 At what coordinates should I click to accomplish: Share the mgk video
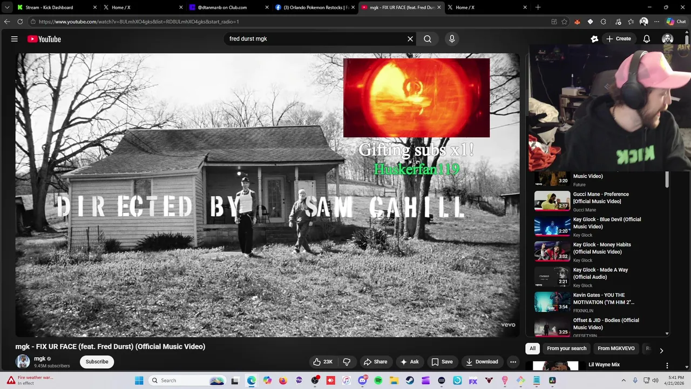pyautogui.click(x=375, y=362)
